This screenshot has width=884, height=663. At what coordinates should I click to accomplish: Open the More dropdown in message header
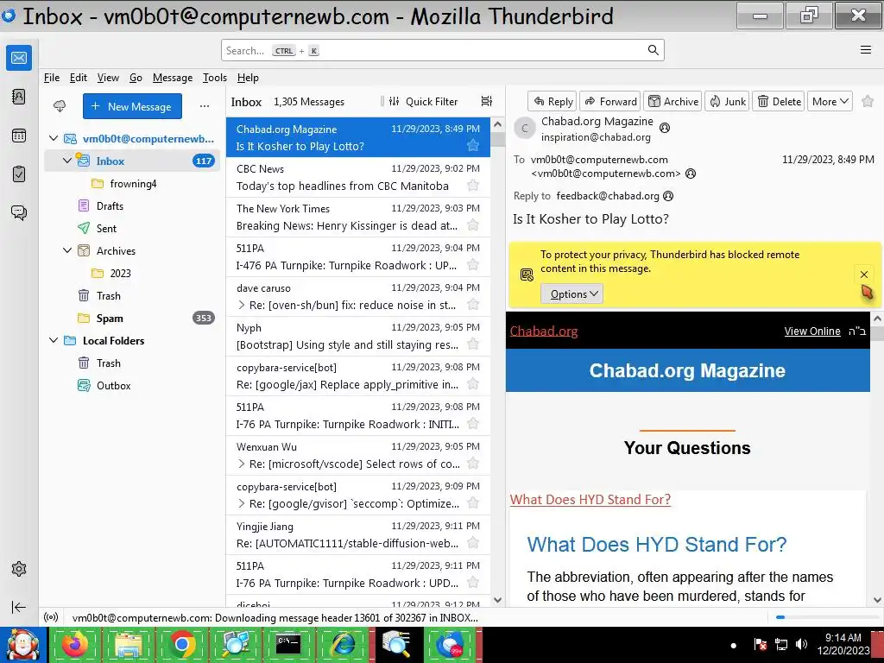830,102
